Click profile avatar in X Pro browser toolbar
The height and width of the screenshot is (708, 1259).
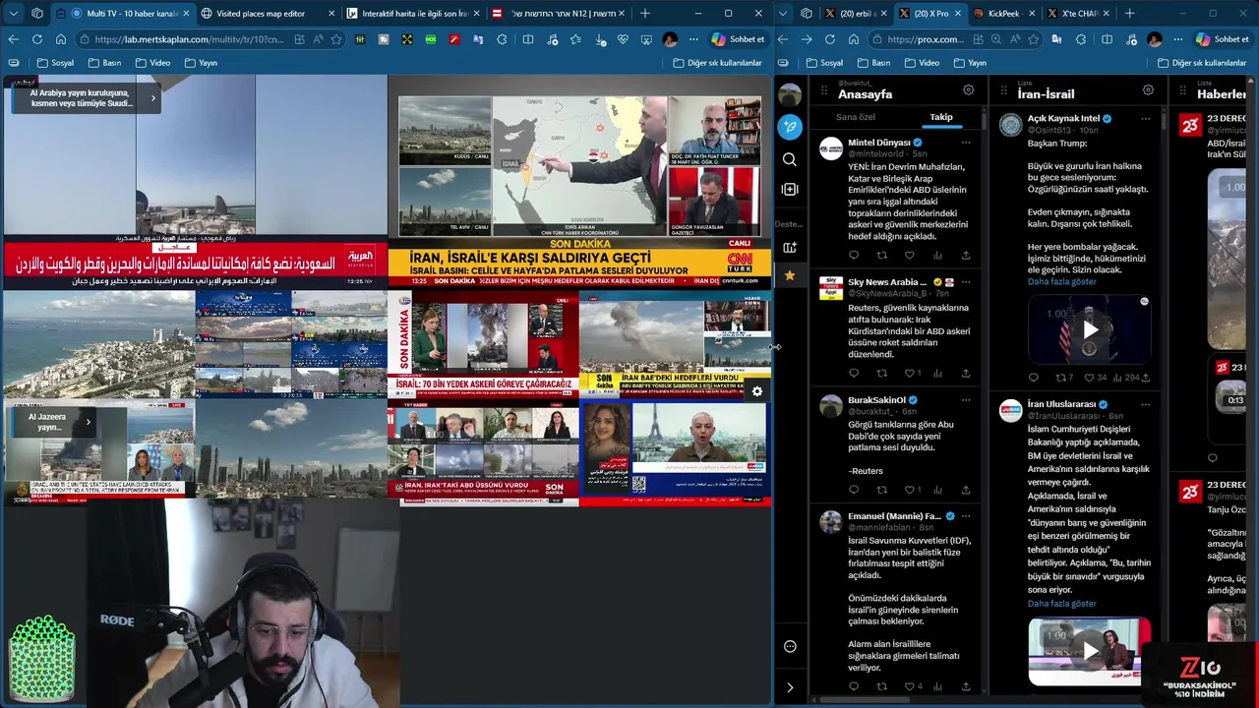tap(1154, 39)
